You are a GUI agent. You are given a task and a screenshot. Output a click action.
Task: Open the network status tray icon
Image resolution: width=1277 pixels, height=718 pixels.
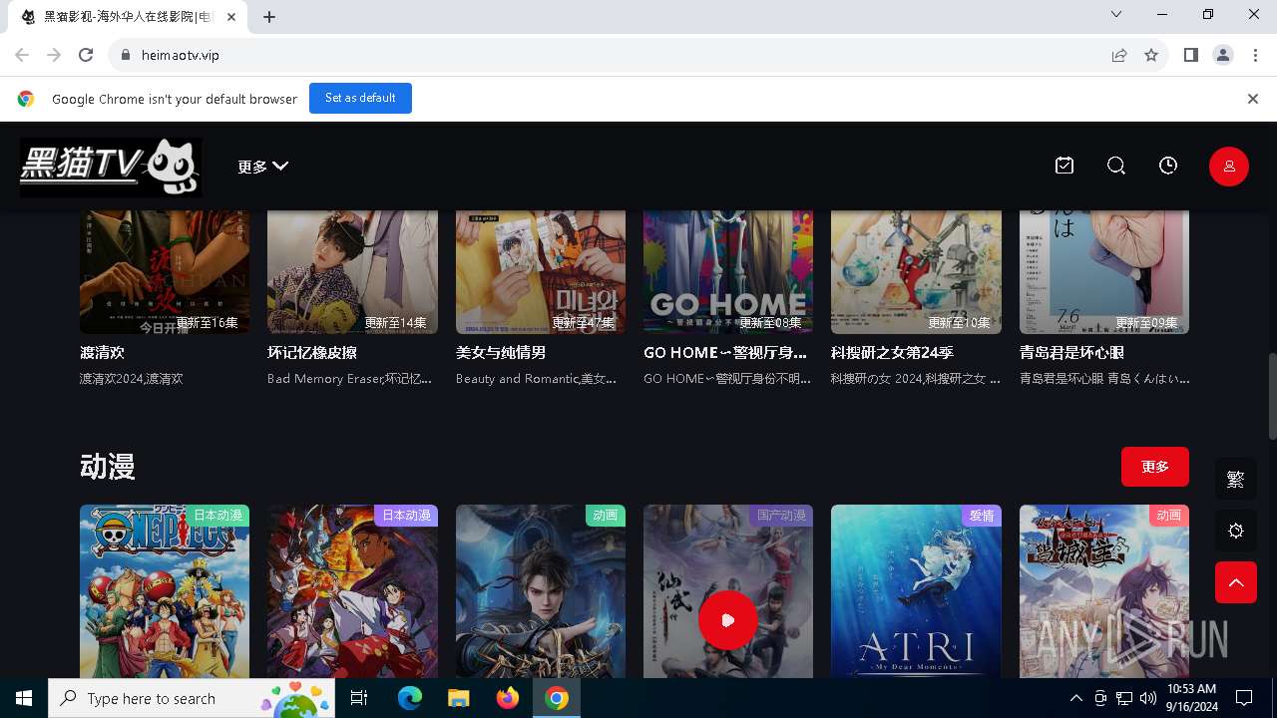click(x=1124, y=698)
